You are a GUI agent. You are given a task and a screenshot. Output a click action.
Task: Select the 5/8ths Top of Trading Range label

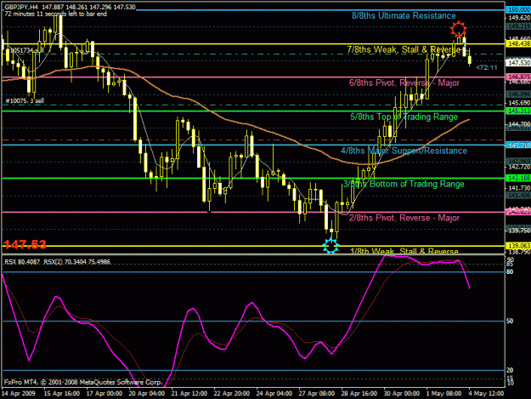click(x=404, y=117)
